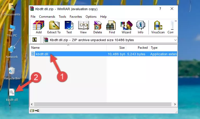Screen dimensions: 200x119
Task: Click the 10,486 bytes size cell
Action: [x=116, y=54]
